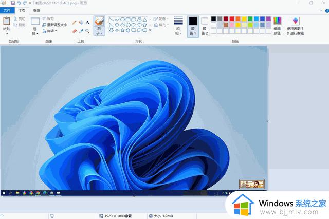
Task: Open the Customize Quick Access Toolbar dropdown
Action: [30, 3]
